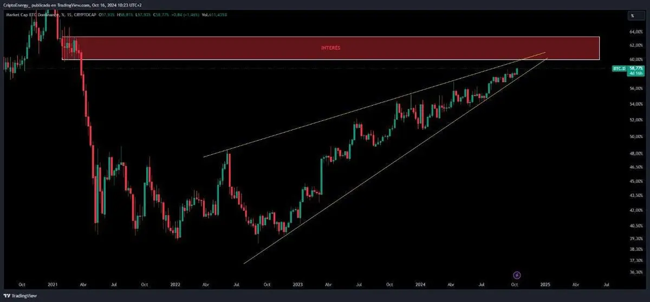Viewport: 650px width, 302px height.
Task: Click the 56,00% price axis label
Action: click(636, 88)
